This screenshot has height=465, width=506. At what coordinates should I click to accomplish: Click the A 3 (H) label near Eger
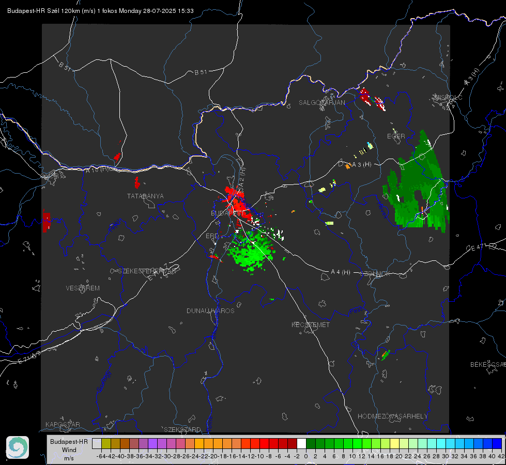click(x=362, y=165)
